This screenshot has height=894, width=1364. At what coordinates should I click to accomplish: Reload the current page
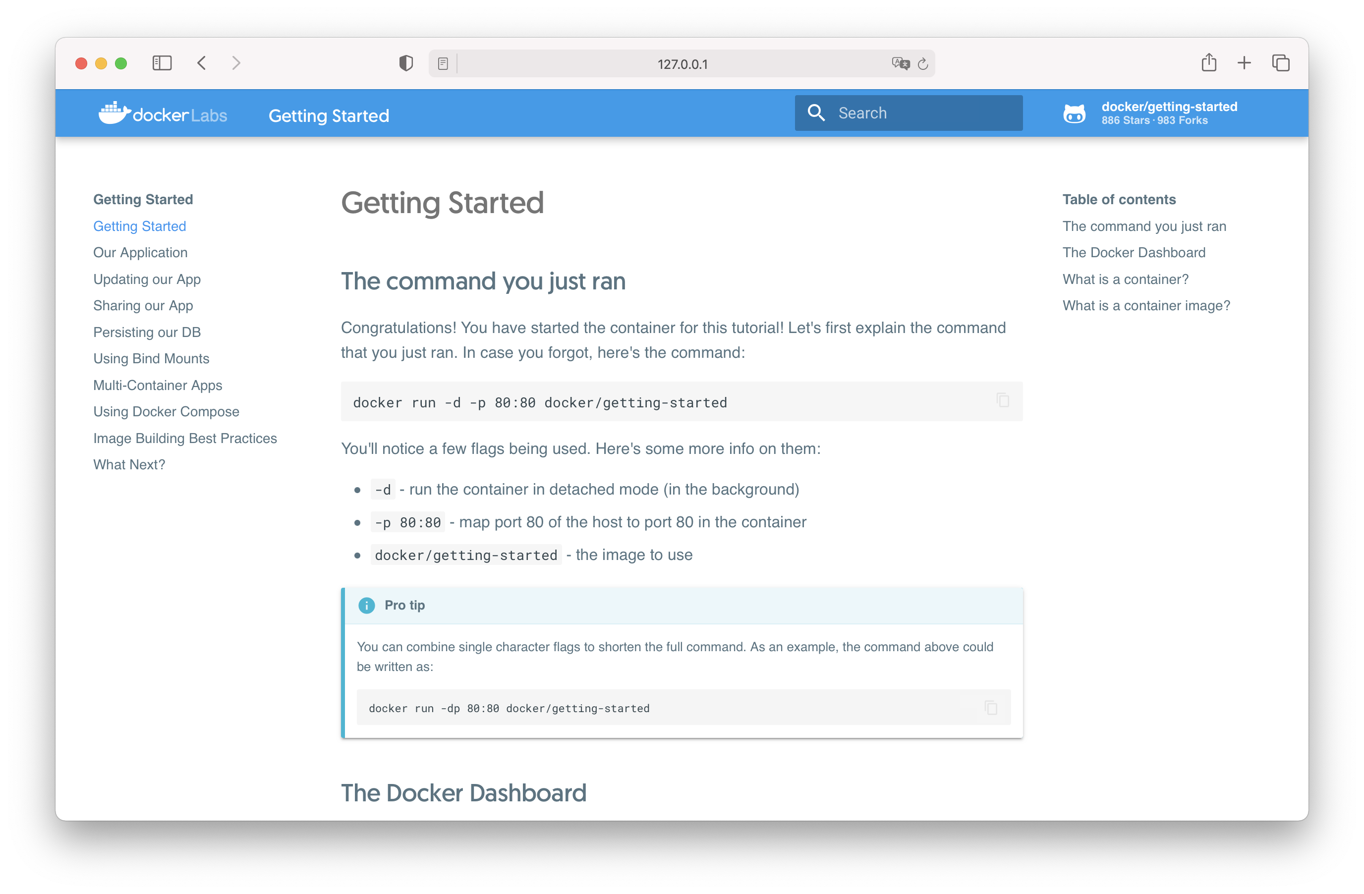click(x=923, y=63)
